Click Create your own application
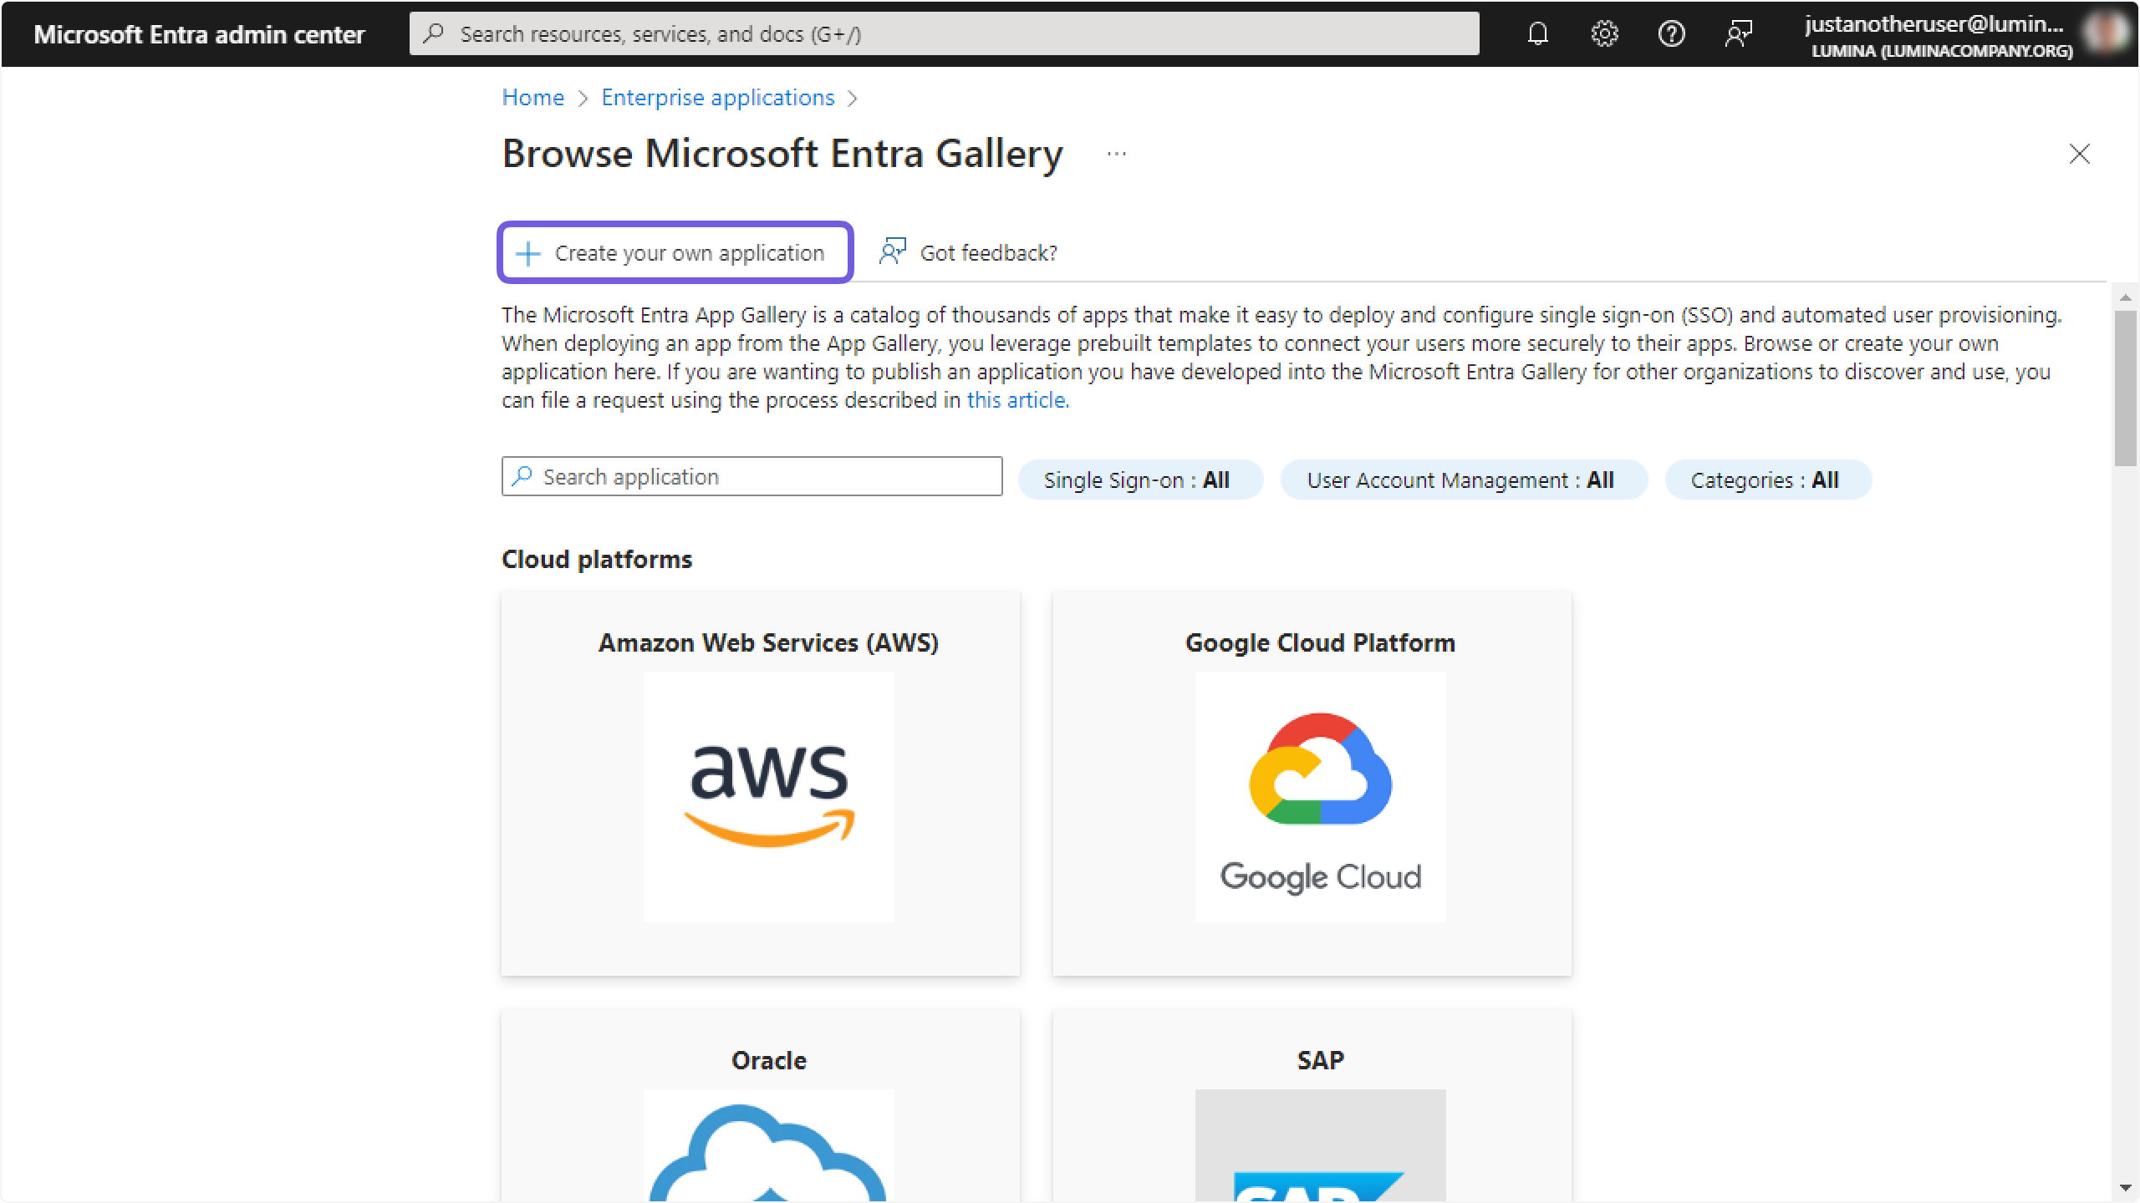The width and height of the screenshot is (2140, 1203). (x=675, y=252)
